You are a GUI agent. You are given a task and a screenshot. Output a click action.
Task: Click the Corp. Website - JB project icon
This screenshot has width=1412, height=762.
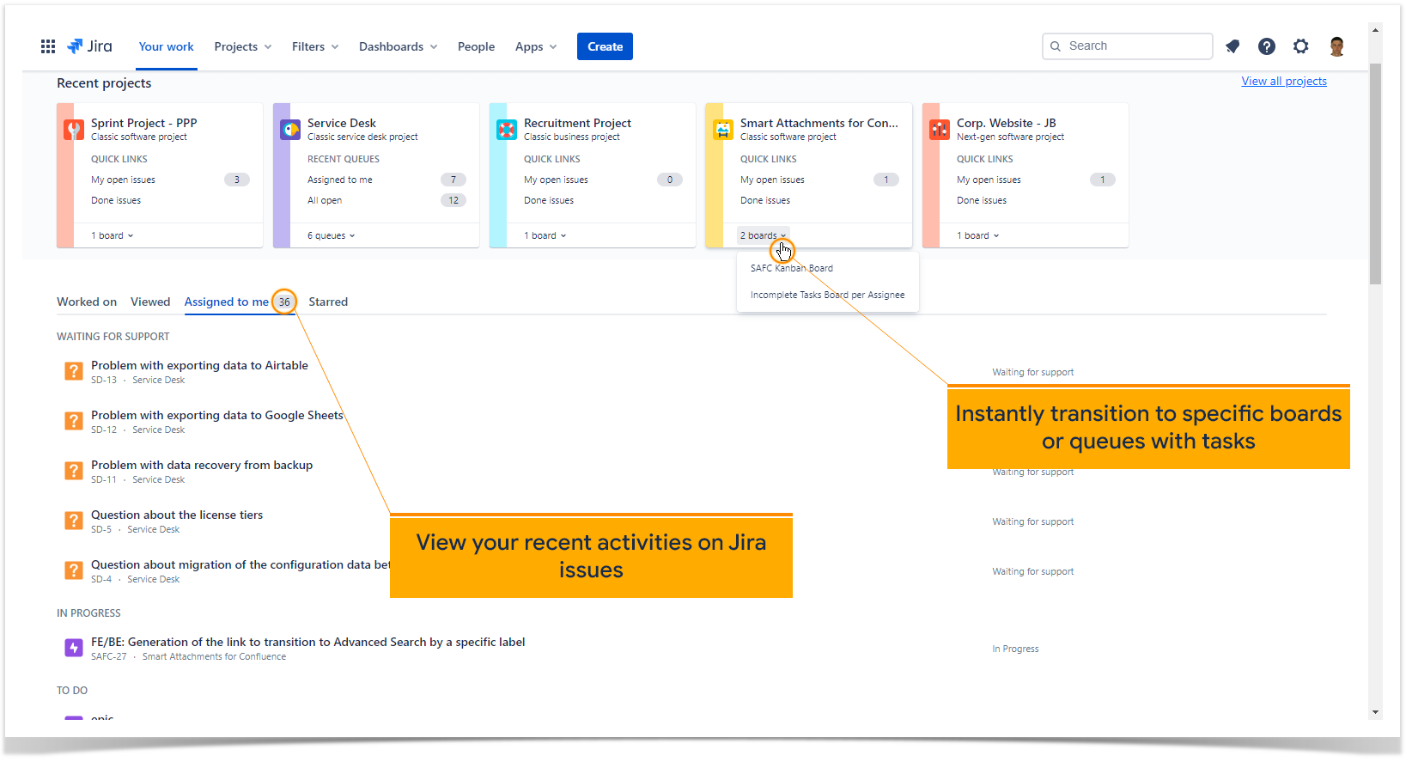click(940, 130)
